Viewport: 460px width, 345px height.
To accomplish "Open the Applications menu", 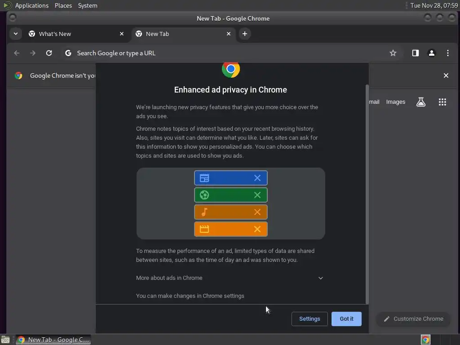I will point(32,5).
